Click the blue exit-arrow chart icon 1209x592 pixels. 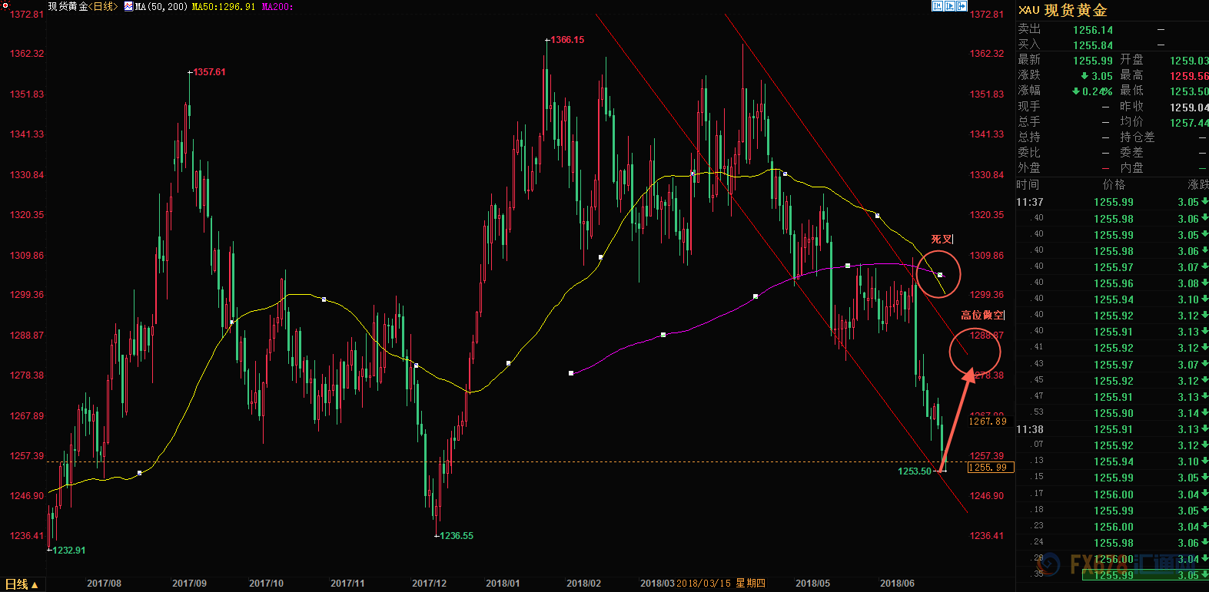(962, 5)
